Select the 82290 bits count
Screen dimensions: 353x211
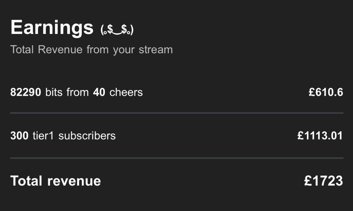tap(25, 92)
